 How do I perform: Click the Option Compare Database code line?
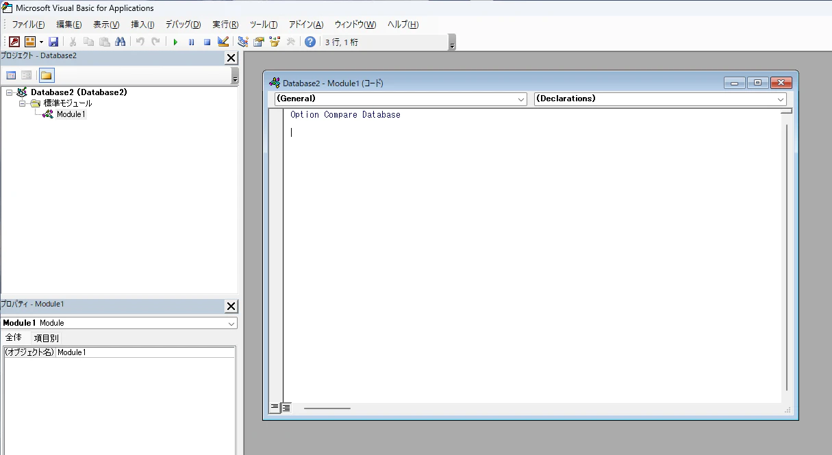tap(345, 115)
